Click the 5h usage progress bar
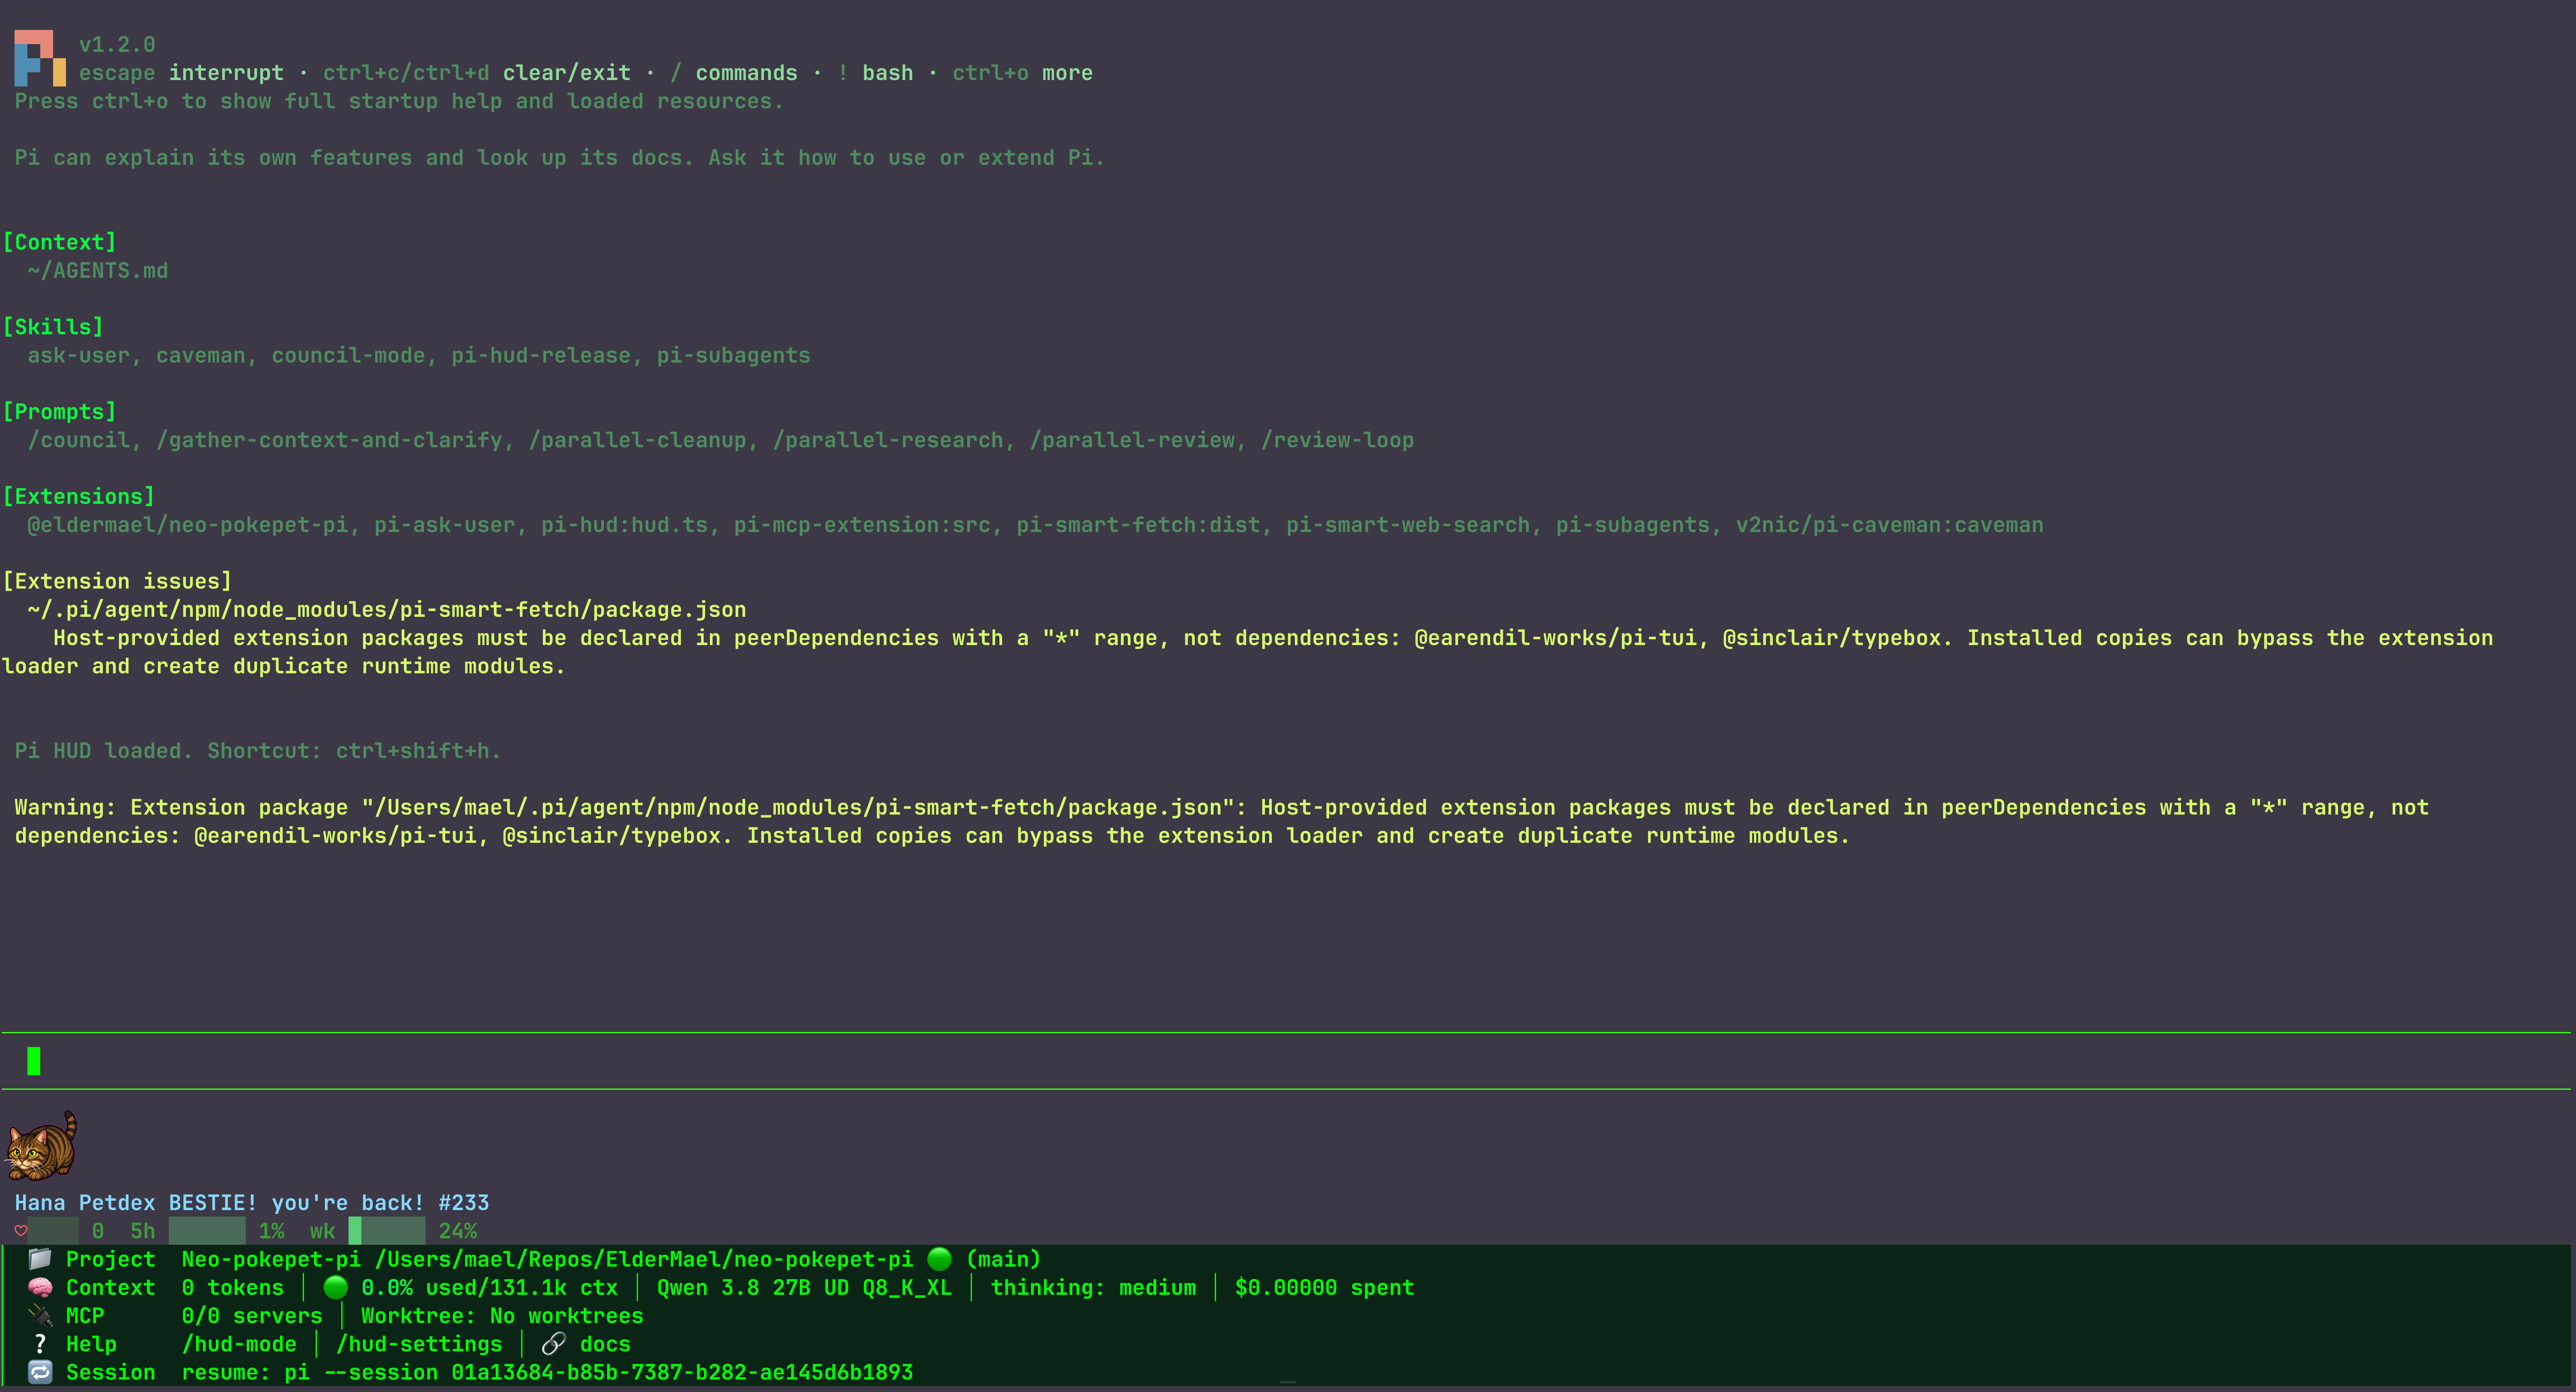 (x=207, y=1231)
